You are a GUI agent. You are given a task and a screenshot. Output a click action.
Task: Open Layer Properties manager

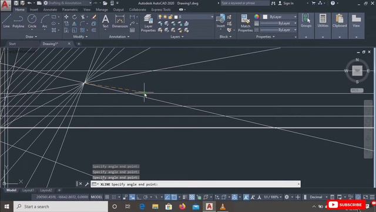(x=148, y=23)
